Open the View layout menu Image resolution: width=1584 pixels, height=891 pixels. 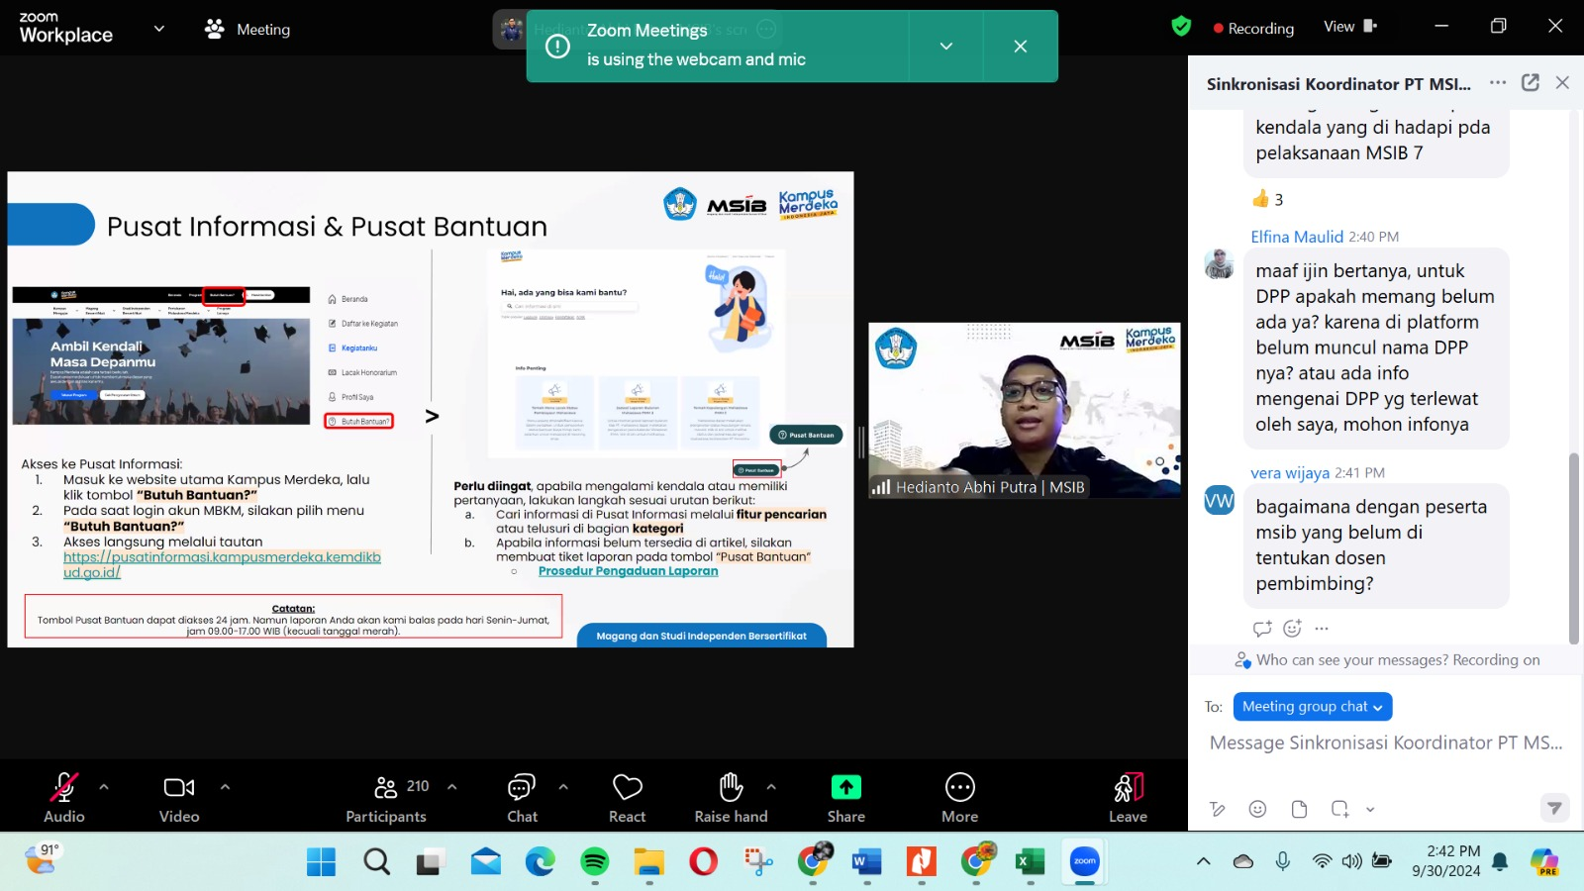(1350, 27)
